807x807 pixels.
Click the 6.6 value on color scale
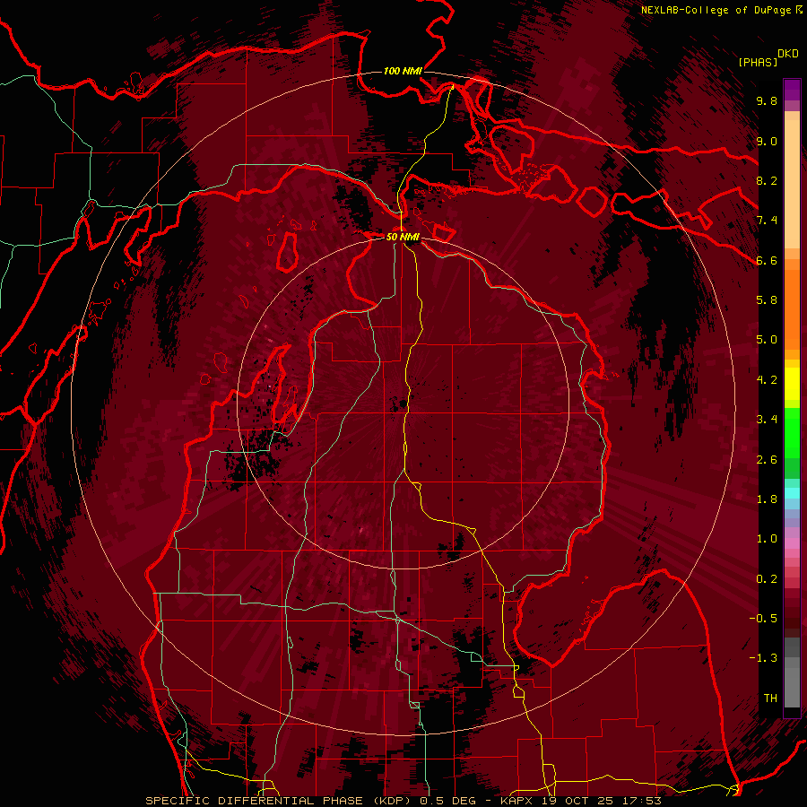(x=767, y=260)
